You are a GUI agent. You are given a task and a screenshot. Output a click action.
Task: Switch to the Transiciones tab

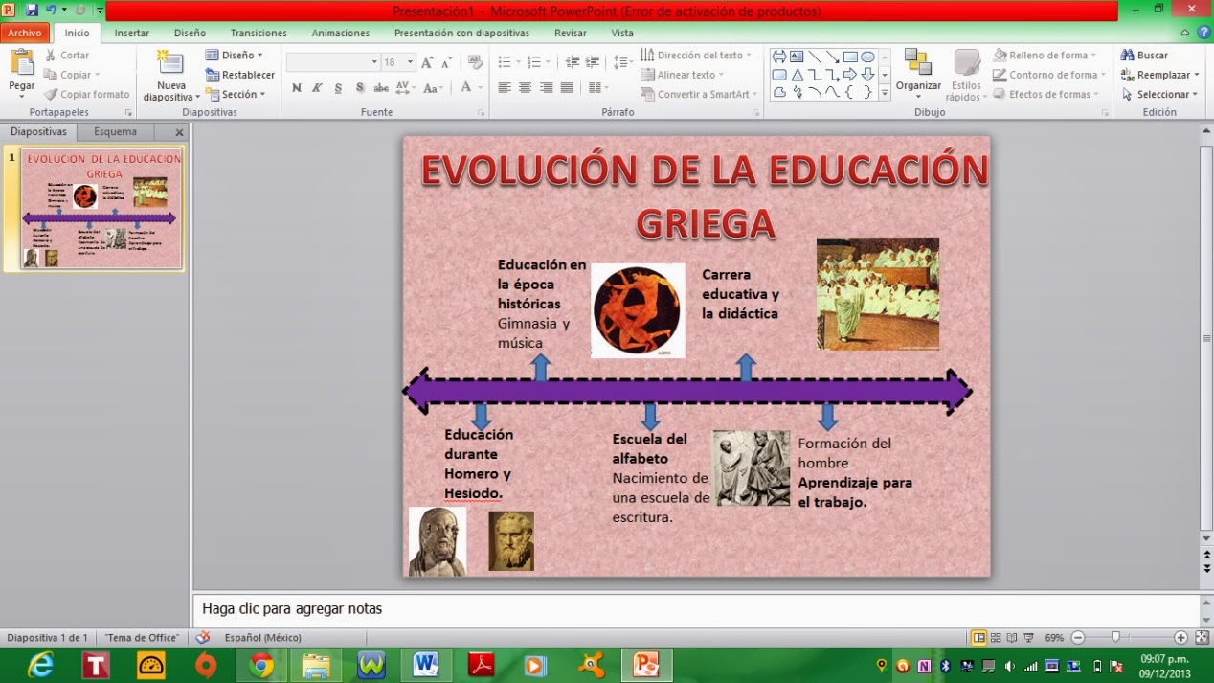point(259,33)
